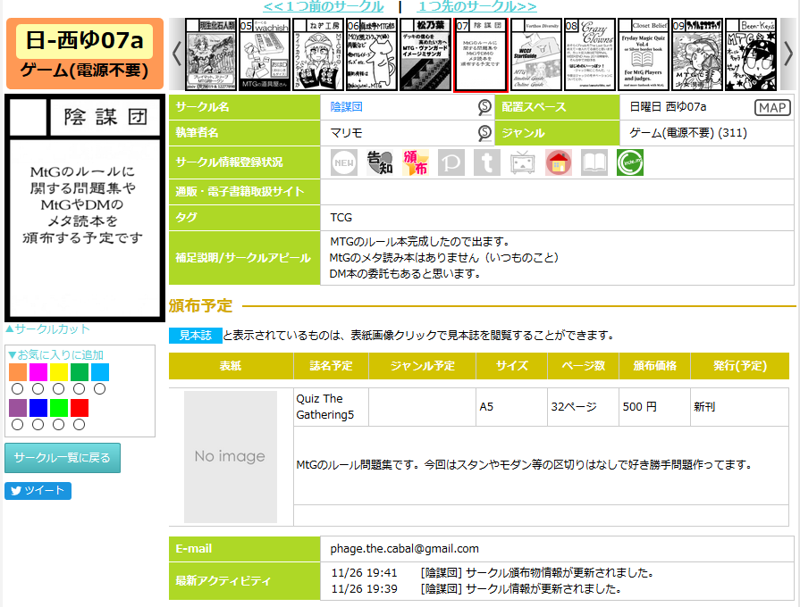The height and width of the screenshot is (607, 800).
Task: Click the magenta color swatch
Action: click(38, 372)
